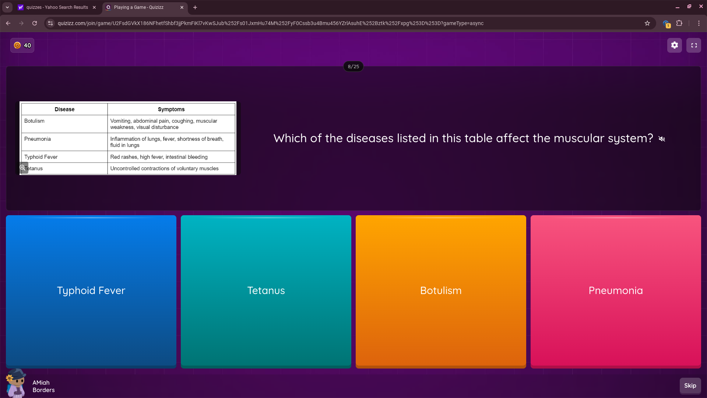Open the quiz settings gear
The width and height of the screenshot is (707, 398).
coord(674,45)
